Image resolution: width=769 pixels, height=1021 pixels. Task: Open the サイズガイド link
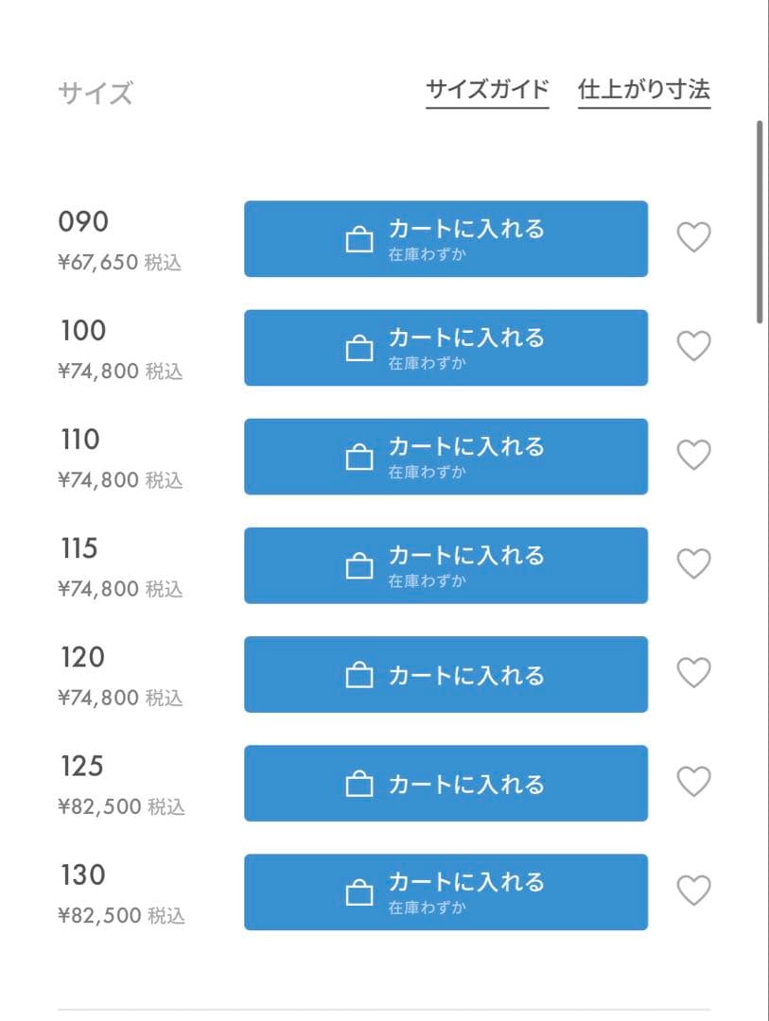(x=487, y=91)
